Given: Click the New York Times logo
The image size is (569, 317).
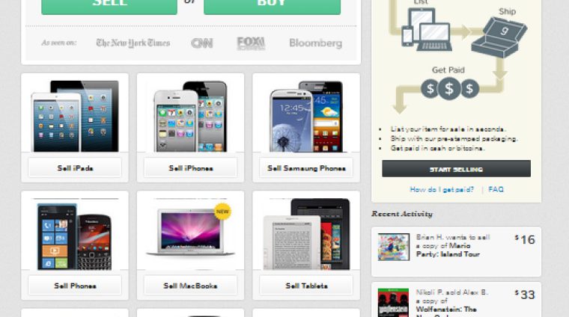Looking at the screenshot, I should tap(133, 43).
